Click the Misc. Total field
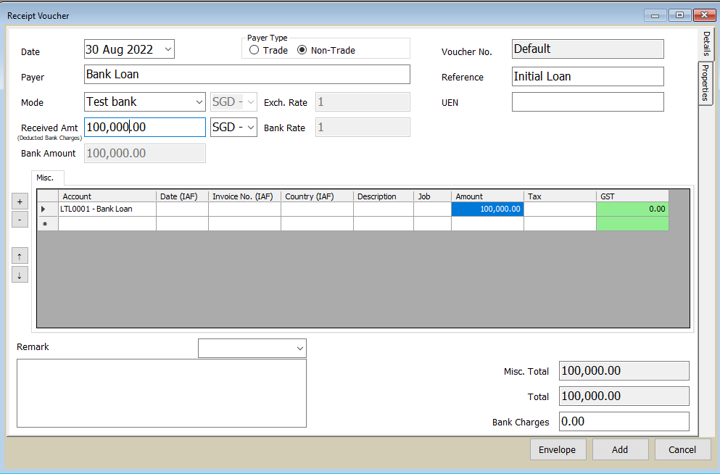Screen dimensions: 720x474 point(624,371)
